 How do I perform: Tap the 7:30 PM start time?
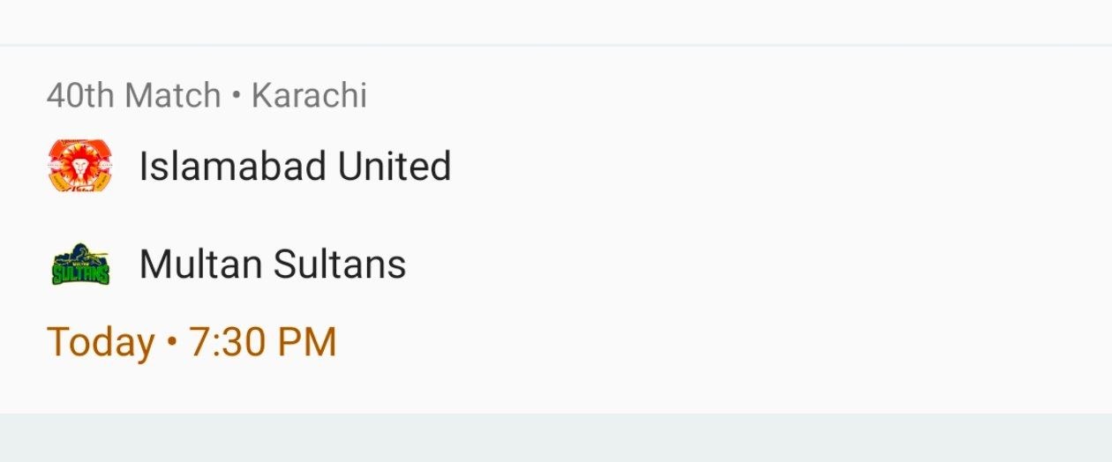click(x=263, y=342)
